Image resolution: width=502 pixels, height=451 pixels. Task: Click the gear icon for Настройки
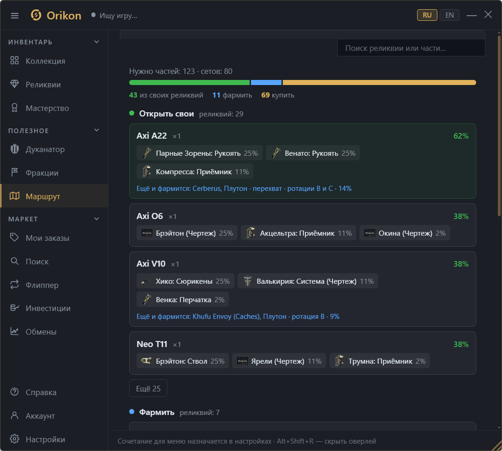tap(14, 439)
